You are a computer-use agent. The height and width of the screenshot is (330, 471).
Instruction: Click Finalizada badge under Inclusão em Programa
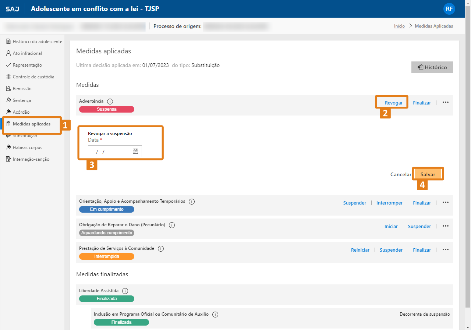(x=121, y=322)
